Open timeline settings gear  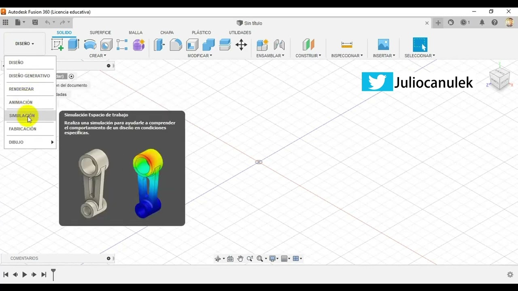[x=510, y=274]
